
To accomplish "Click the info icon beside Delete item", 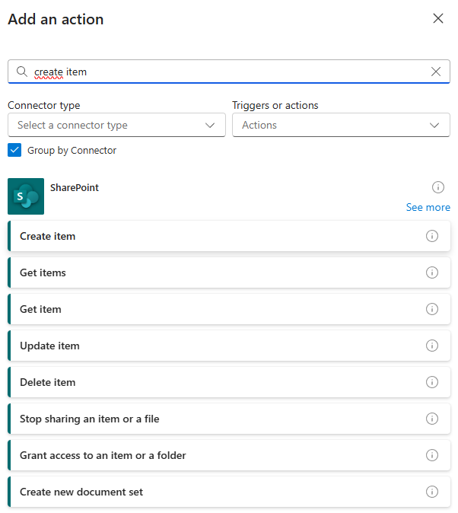I will pos(432,382).
